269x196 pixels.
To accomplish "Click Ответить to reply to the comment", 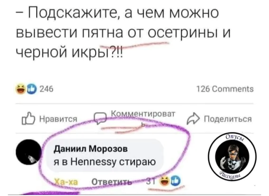I will tap(112, 182).
